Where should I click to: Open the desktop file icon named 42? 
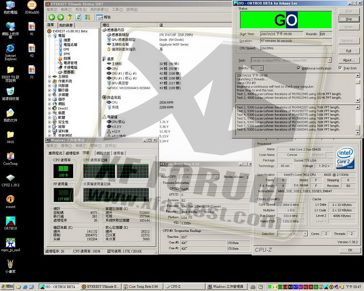tap(32, 50)
